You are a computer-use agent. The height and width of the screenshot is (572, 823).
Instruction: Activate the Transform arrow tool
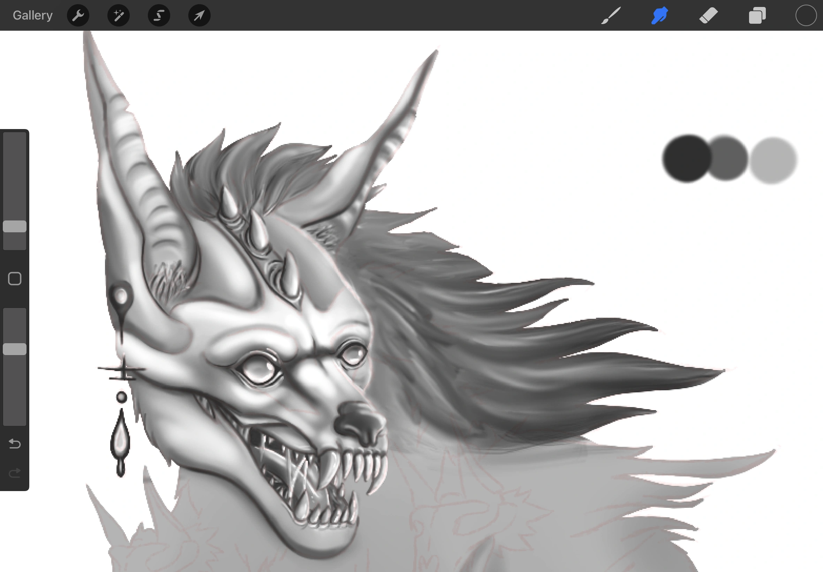tap(199, 15)
